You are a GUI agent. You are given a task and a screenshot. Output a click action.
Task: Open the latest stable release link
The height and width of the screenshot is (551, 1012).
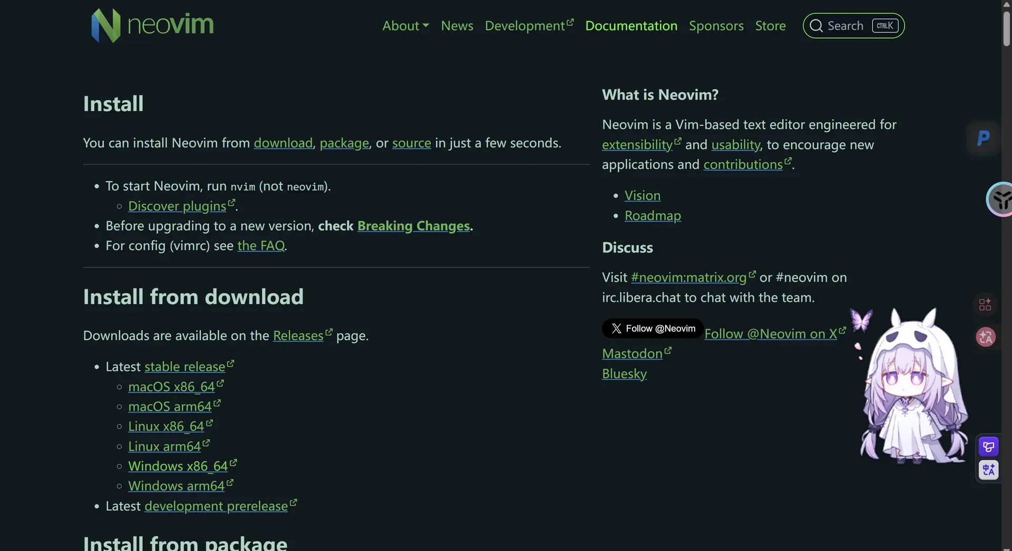coord(189,367)
